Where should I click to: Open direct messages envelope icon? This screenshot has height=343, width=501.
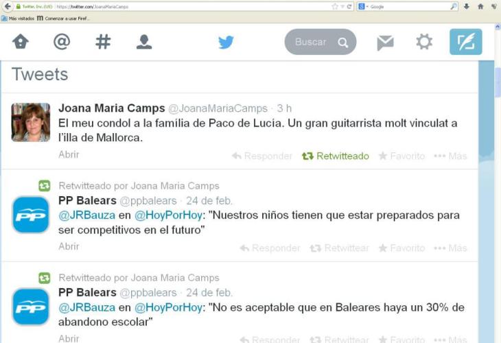point(385,43)
